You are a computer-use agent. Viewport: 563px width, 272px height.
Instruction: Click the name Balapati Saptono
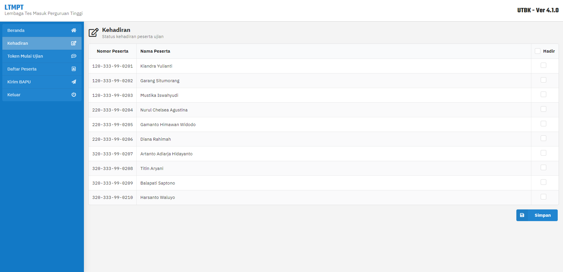pos(158,183)
